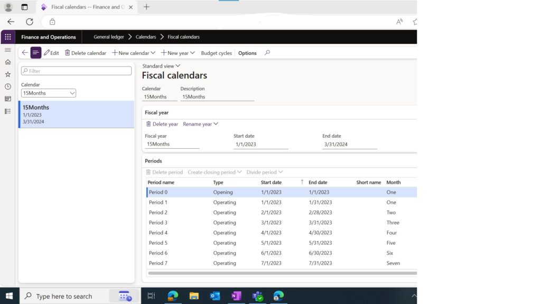Open Modules list icon in sidebar

(x=7, y=111)
